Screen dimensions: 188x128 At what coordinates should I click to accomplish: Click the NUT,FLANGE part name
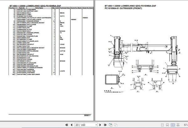[x=32, y=24]
